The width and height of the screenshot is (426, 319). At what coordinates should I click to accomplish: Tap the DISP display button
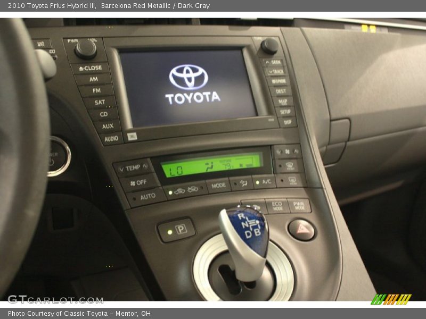pos(288,122)
